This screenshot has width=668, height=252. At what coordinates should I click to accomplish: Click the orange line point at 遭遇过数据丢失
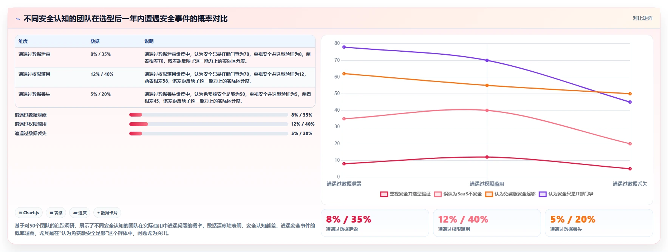[x=630, y=94]
